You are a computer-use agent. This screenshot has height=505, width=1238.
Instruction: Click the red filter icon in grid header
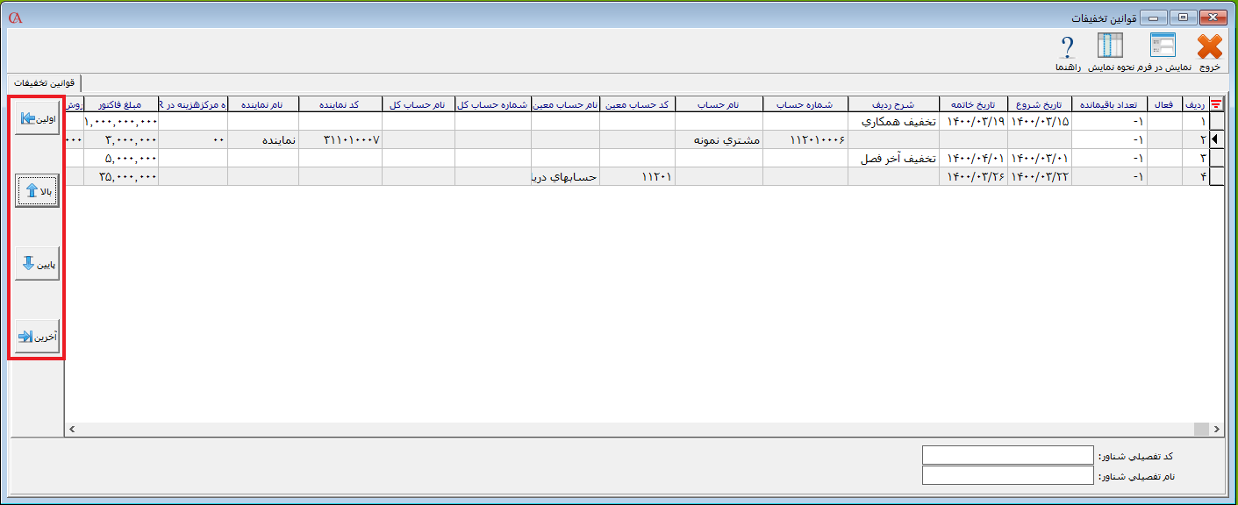1215,104
